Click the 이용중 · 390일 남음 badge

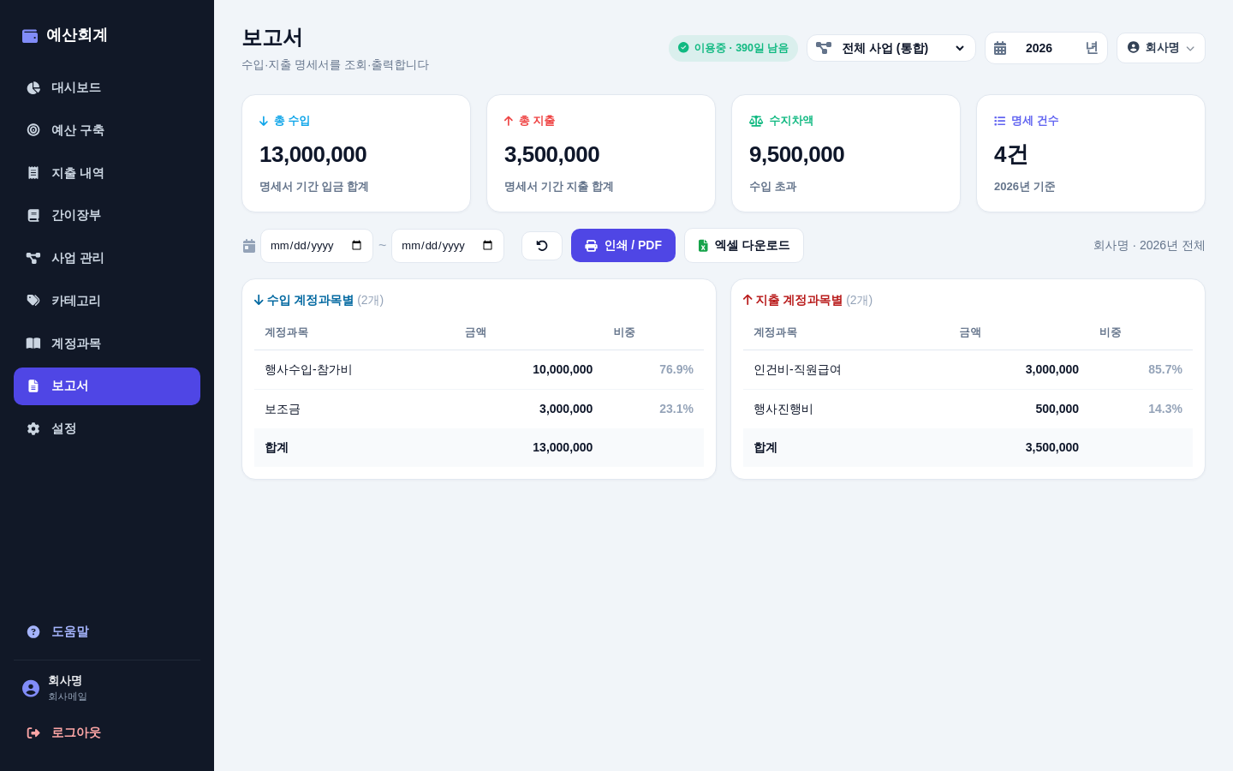pyautogui.click(x=733, y=48)
